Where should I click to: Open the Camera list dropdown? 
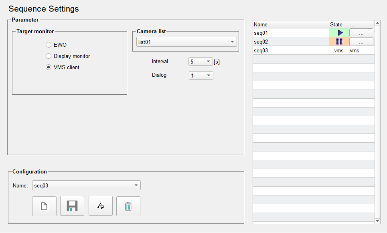[x=186, y=42]
